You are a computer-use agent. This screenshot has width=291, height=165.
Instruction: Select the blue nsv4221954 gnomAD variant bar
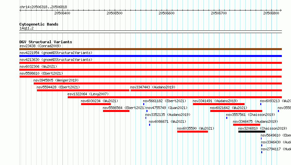[150, 56]
